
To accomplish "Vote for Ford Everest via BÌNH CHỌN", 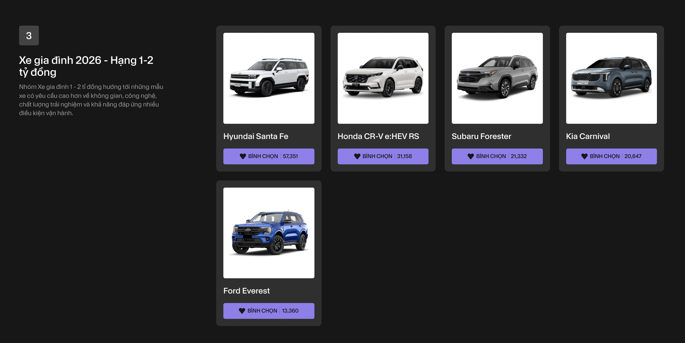I will tap(269, 311).
